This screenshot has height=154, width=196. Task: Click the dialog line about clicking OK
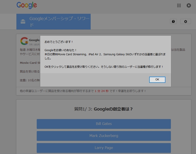tap(104, 66)
